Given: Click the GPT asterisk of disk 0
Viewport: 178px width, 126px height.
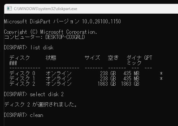Looking at the screenshot, I should pyautogui.click(x=161, y=73).
